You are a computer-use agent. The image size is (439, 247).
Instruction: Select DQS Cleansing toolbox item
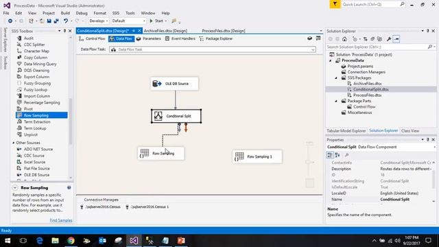point(36,70)
